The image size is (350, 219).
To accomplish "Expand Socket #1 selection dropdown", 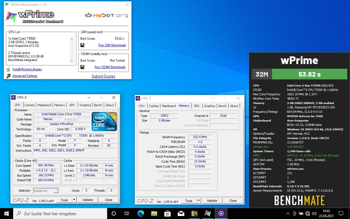I will pos(56,191).
